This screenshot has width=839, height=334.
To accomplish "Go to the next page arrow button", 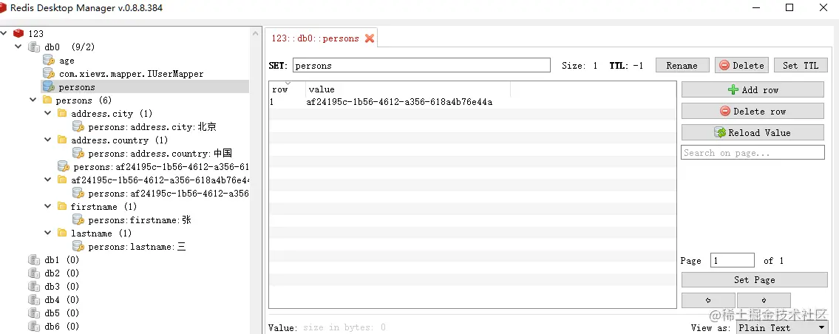I will click(764, 300).
